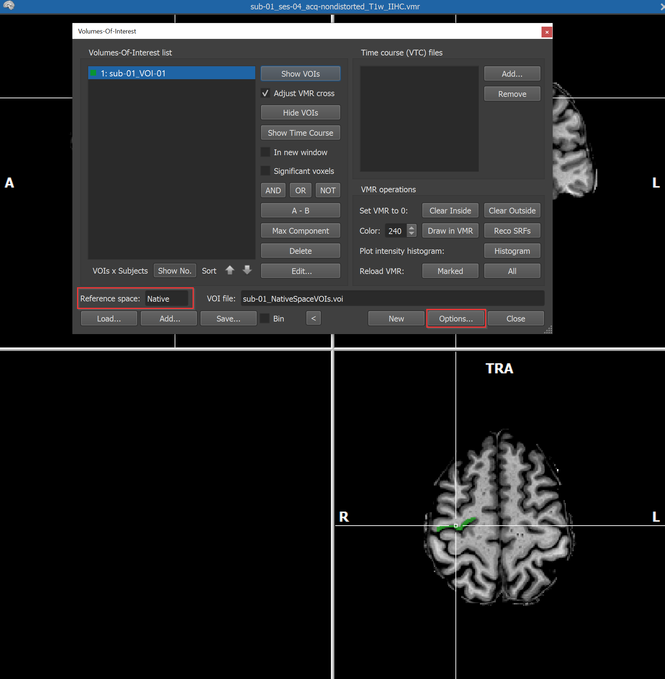Image resolution: width=665 pixels, height=679 pixels.
Task: Toggle the Adjust VMR cross checkbox
Action: [x=265, y=93]
